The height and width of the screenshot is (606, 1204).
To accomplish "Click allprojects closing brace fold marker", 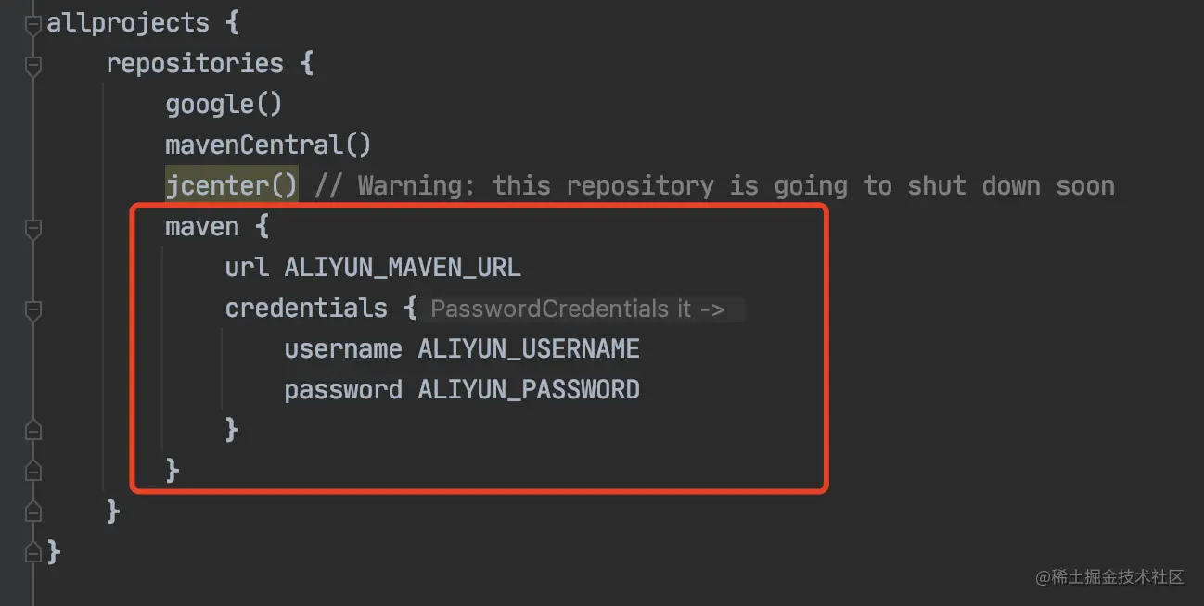I will [33, 552].
